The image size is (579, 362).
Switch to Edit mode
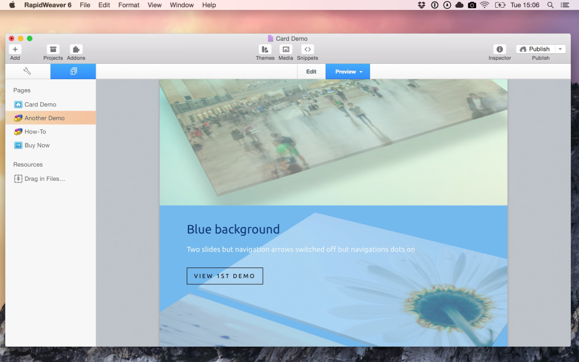click(311, 71)
